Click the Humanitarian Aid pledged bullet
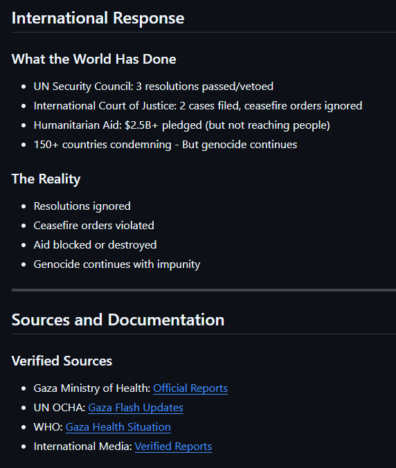 [182, 125]
